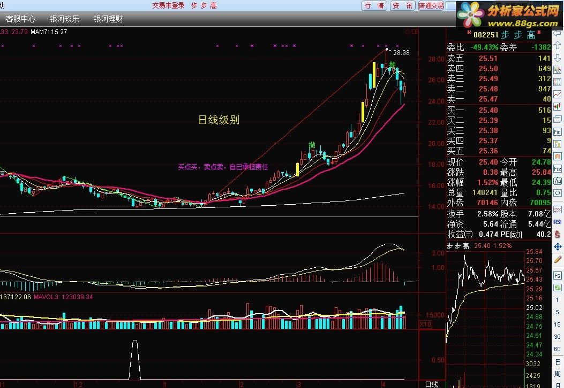Click the 换手 2.58% value
The image size is (564, 388).
[488, 214]
